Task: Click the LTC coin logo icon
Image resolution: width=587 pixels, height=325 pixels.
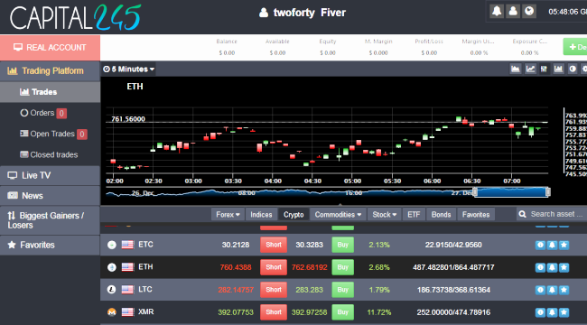Action: [x=112, y=290]
